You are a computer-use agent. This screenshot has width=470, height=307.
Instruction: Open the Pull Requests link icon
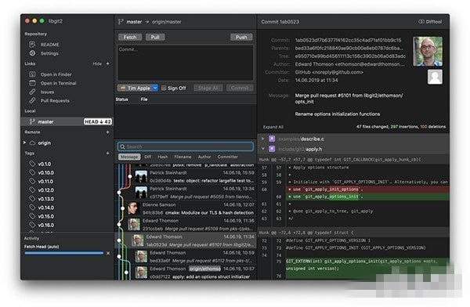pos(32,100)
